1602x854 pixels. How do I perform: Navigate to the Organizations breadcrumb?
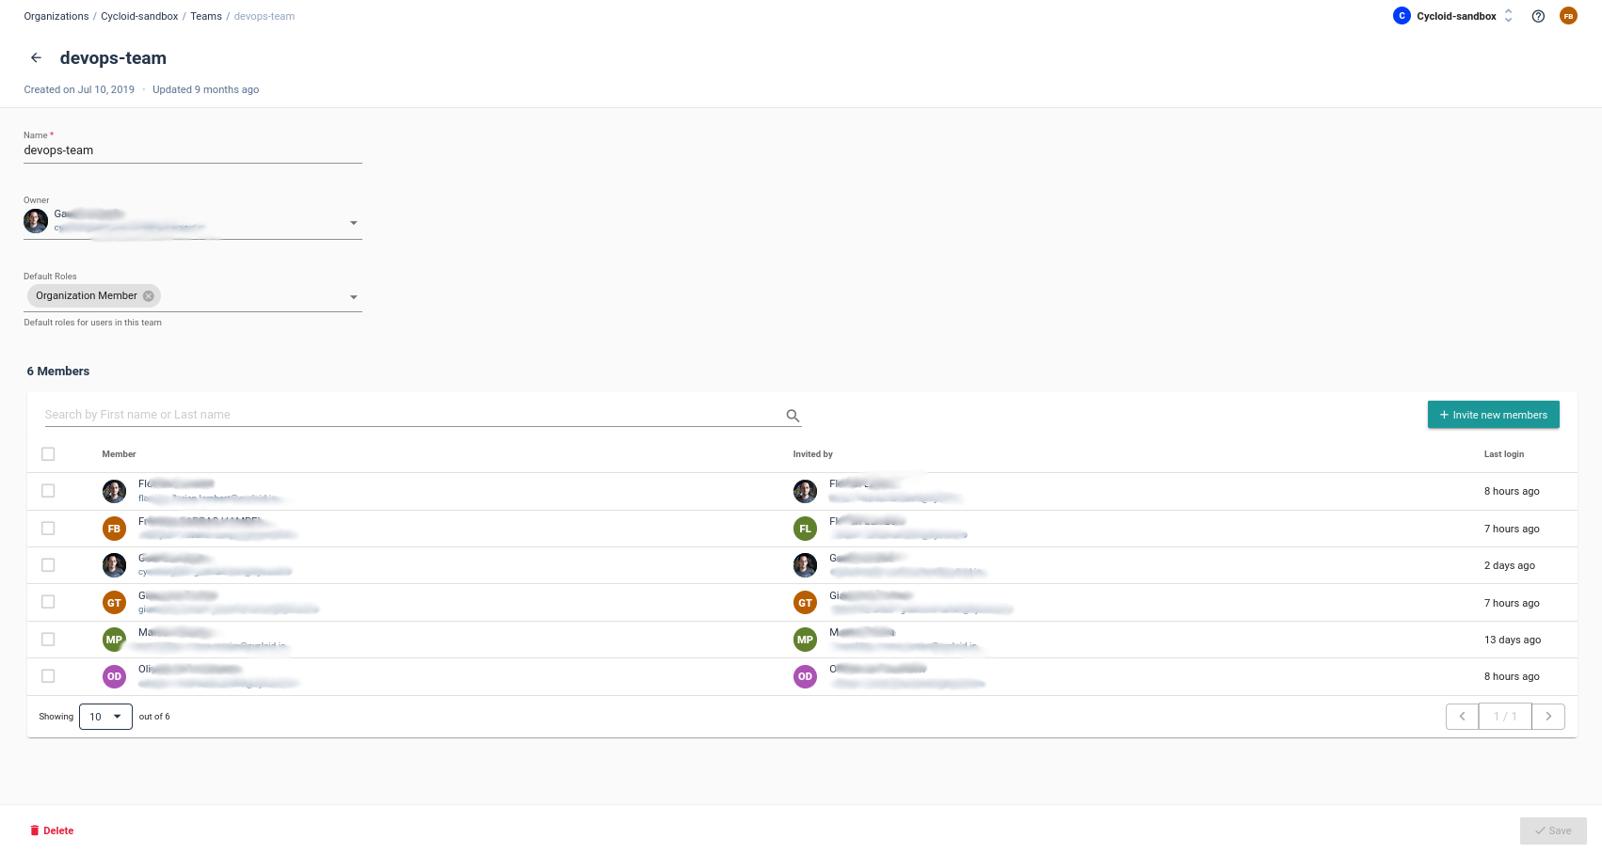coord(56,16)
